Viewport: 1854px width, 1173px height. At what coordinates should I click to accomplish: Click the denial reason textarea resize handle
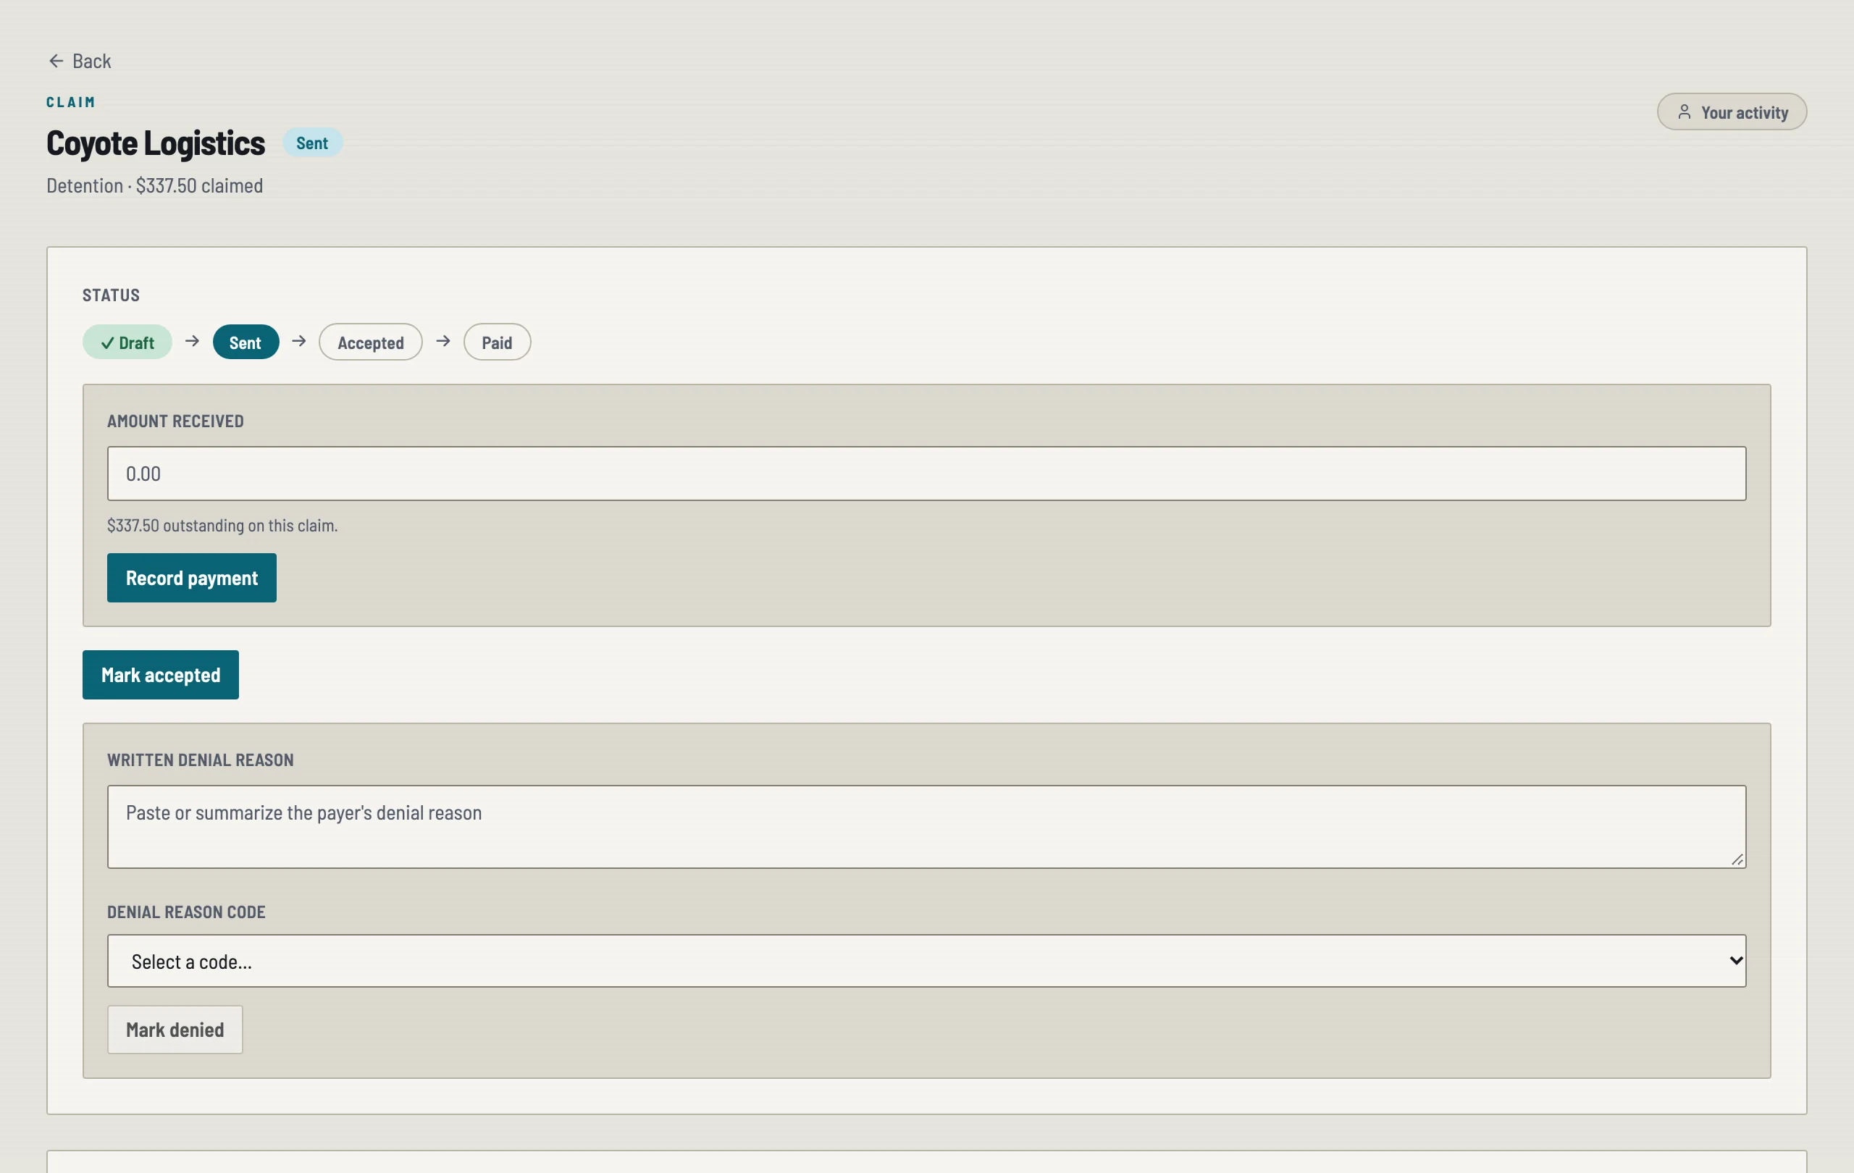1737,859
